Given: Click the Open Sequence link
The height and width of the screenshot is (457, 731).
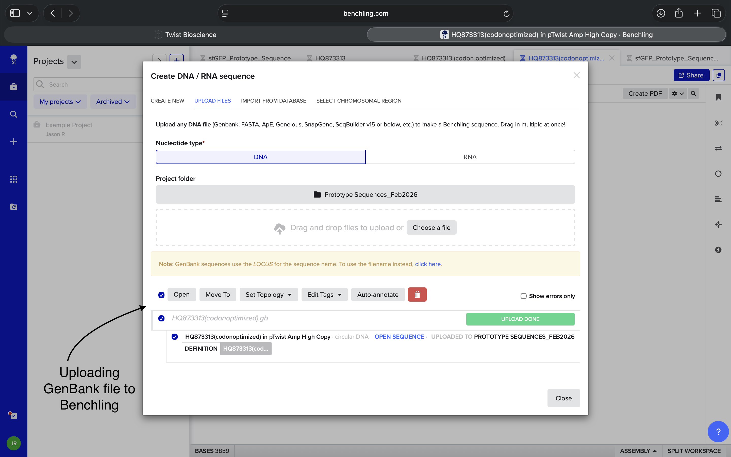Looking at the screenshot, I should [399, 336].
